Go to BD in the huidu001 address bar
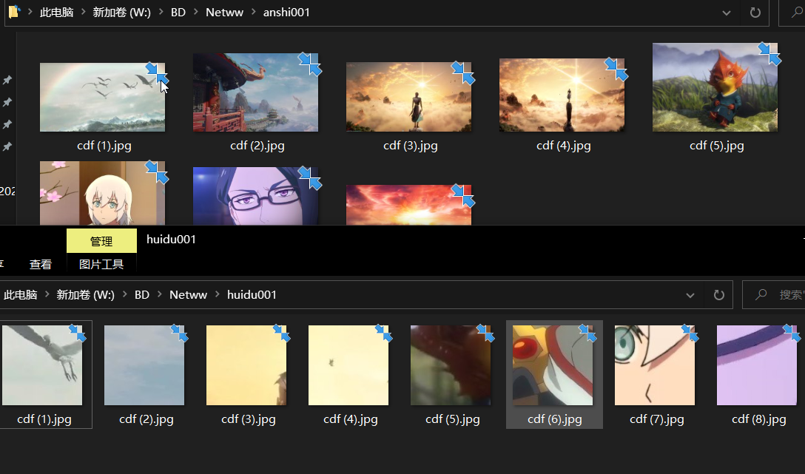The image size is (805, 474). coord(142,294)
